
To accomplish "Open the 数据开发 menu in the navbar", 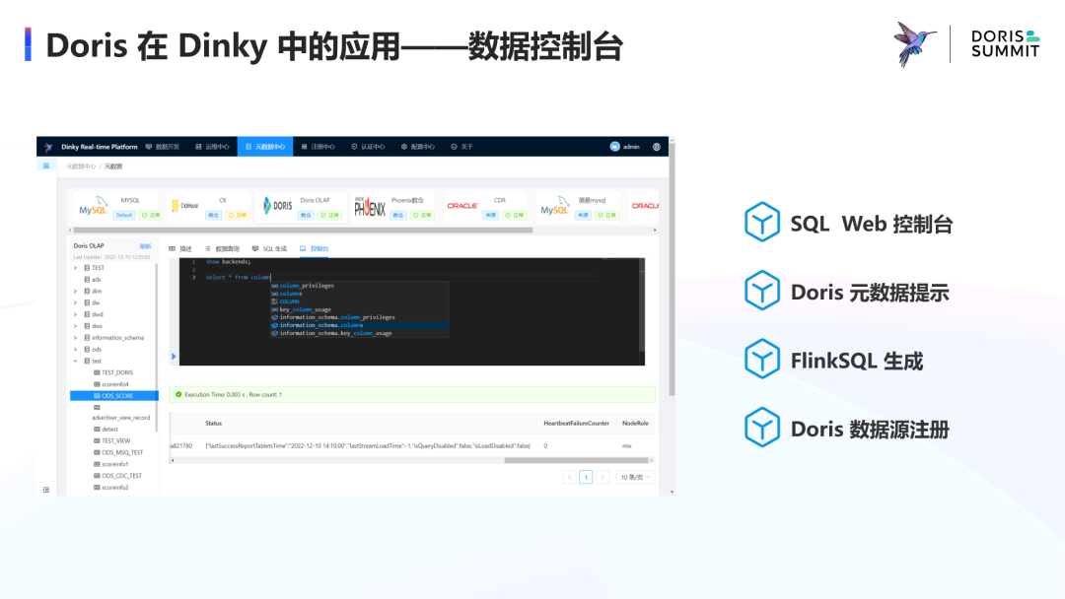I will [x=163, y=147].
